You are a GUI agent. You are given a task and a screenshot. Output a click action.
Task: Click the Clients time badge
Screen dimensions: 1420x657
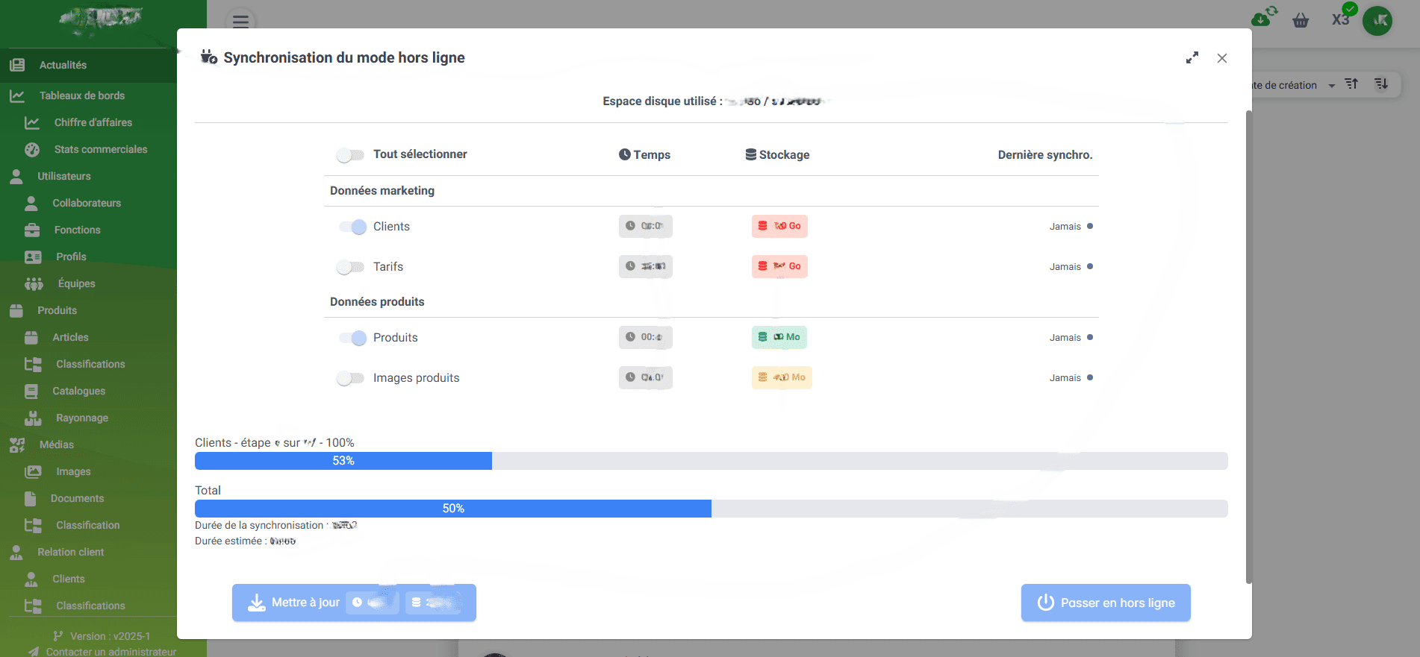coord(646,226)
